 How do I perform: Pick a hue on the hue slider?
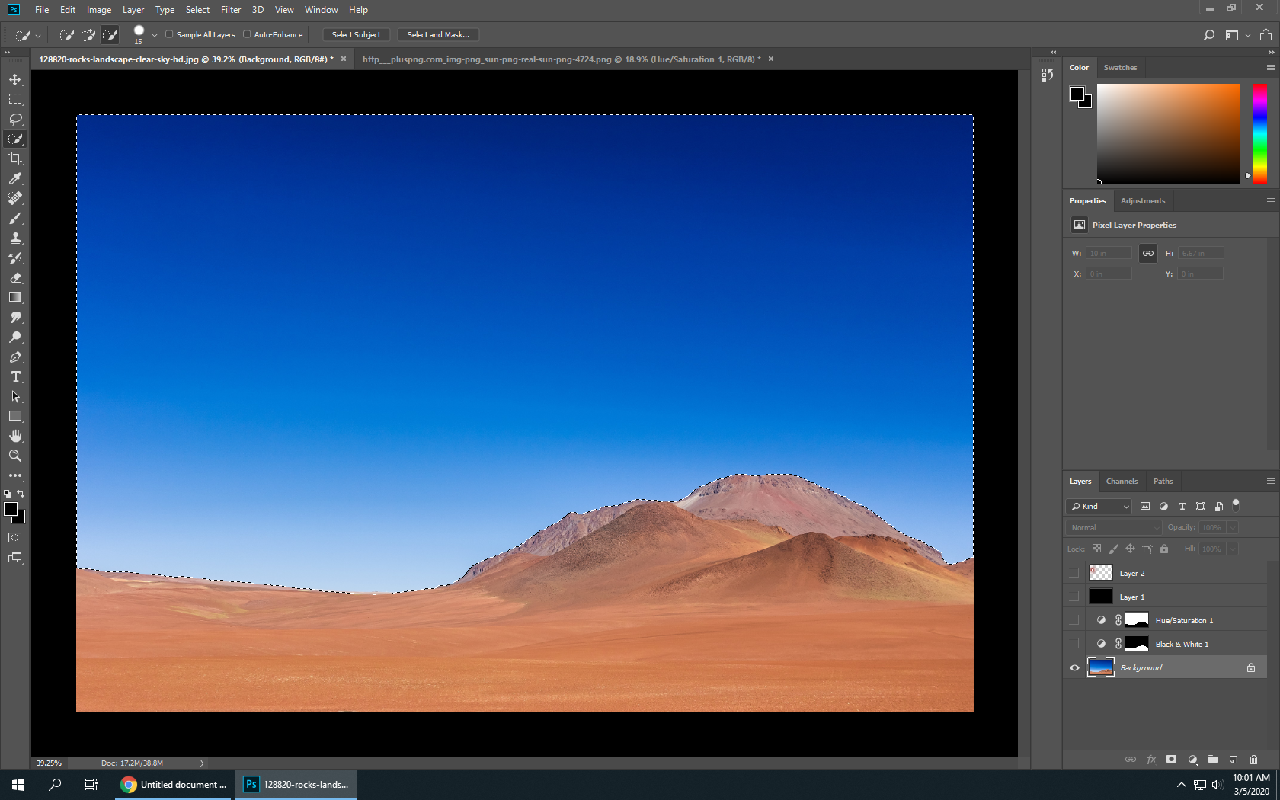pos(1260,133)
